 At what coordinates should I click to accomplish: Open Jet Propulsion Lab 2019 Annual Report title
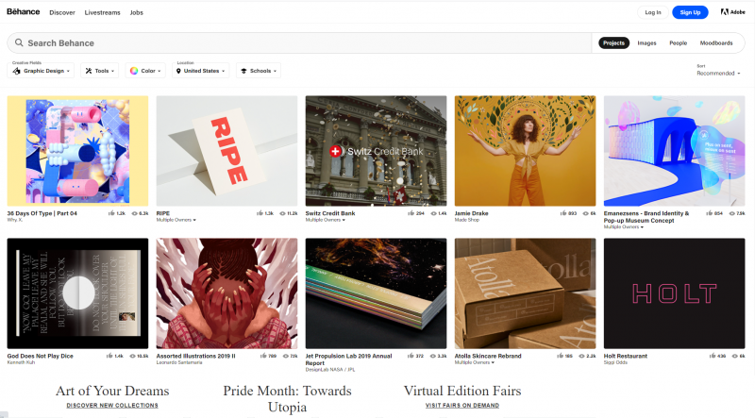pos(348,359)
